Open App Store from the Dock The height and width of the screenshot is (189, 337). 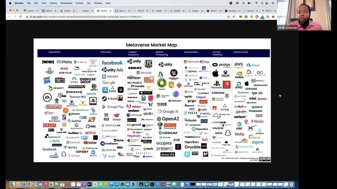click(117, 185)
